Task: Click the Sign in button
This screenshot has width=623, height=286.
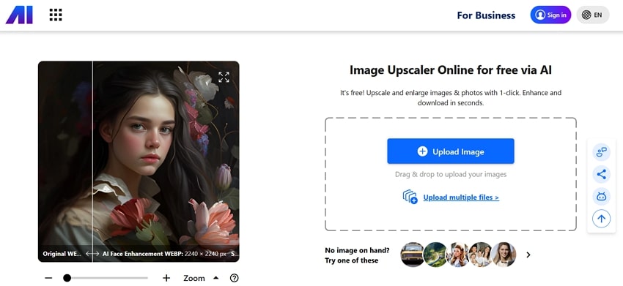Action: [550, 15]
